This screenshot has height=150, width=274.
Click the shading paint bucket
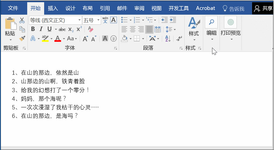point(124,38)
